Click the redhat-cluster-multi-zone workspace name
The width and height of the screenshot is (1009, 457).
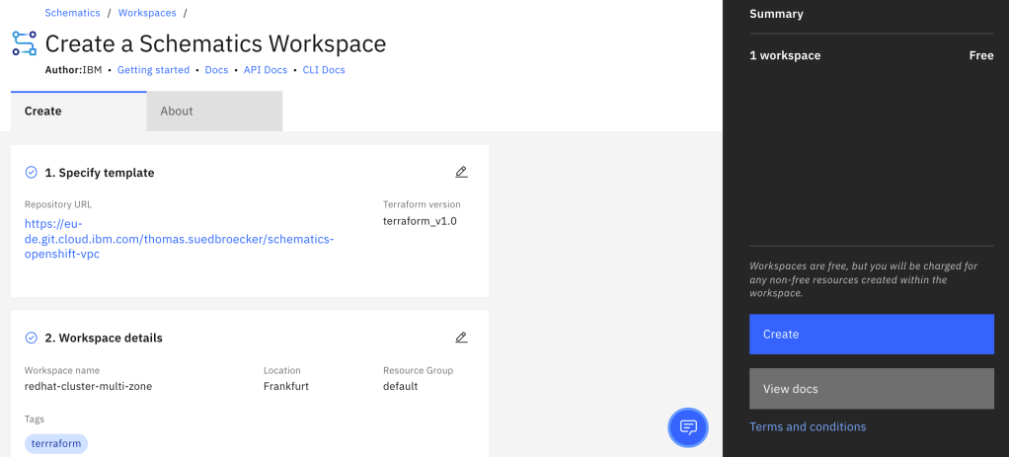point(88,386)
